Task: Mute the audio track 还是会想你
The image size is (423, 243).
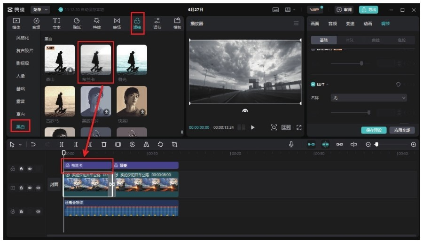Action: coord(39,212)
